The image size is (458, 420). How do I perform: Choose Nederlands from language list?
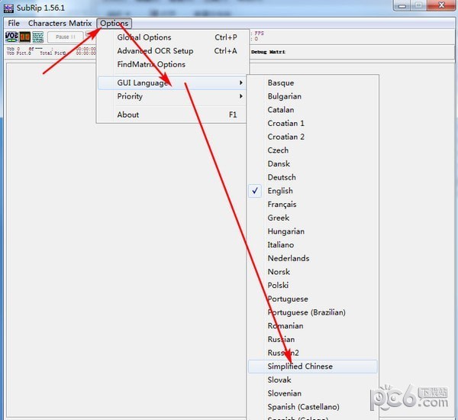coord(312,258)
